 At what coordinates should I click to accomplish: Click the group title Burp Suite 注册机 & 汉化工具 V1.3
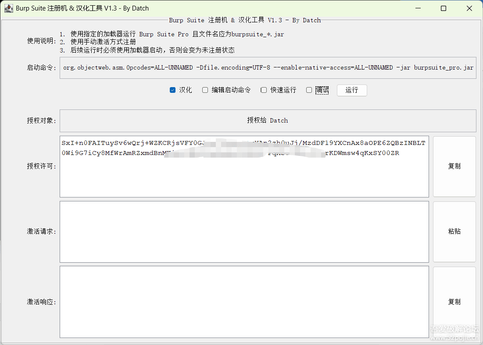click(245, 20)
